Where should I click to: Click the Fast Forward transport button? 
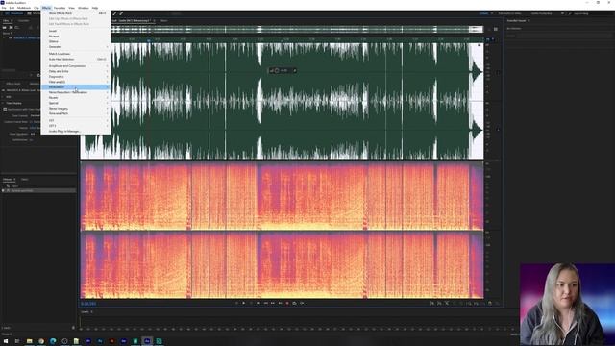pyautogui.click(x=273, y=303)
